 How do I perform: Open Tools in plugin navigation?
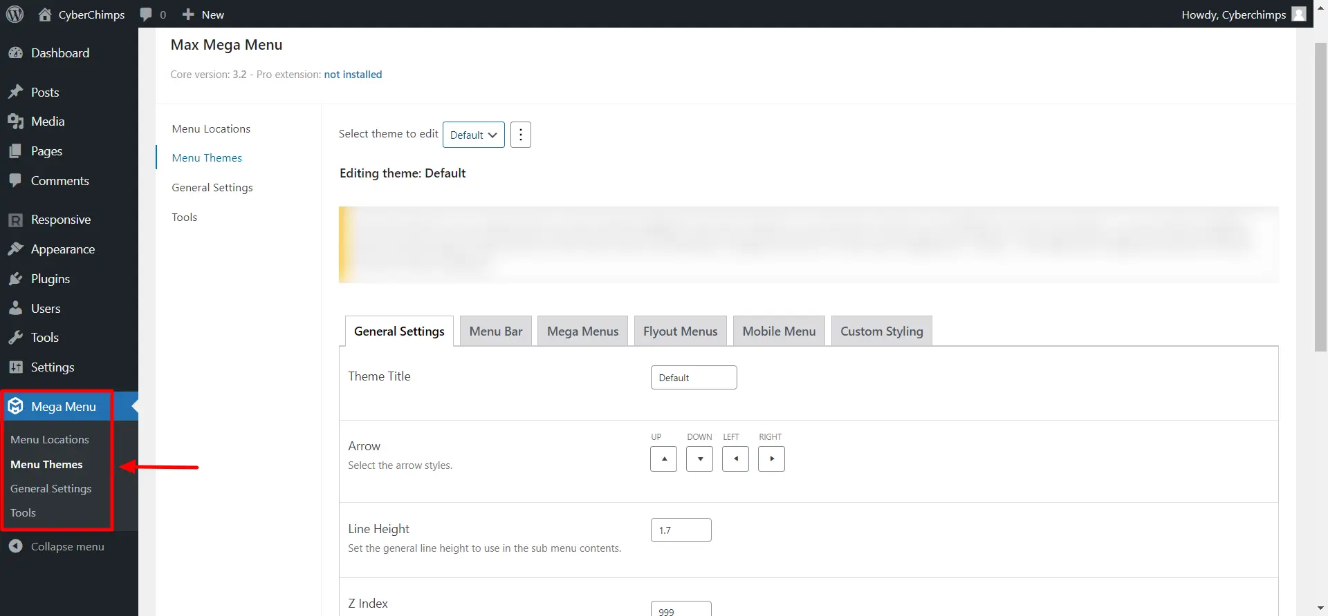coord(185,218)
